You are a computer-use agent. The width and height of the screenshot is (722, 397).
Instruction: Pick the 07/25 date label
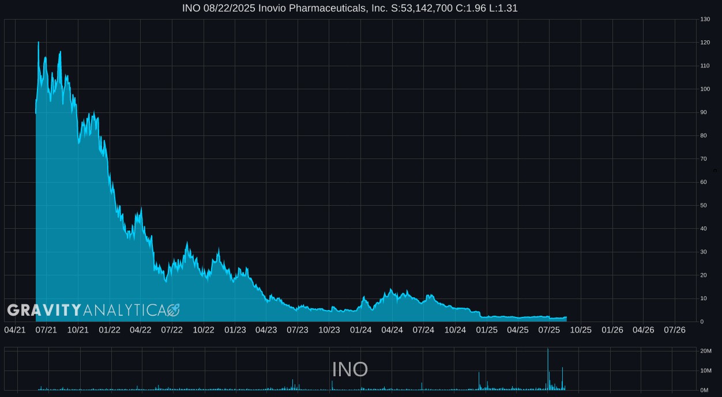[549, 330]
